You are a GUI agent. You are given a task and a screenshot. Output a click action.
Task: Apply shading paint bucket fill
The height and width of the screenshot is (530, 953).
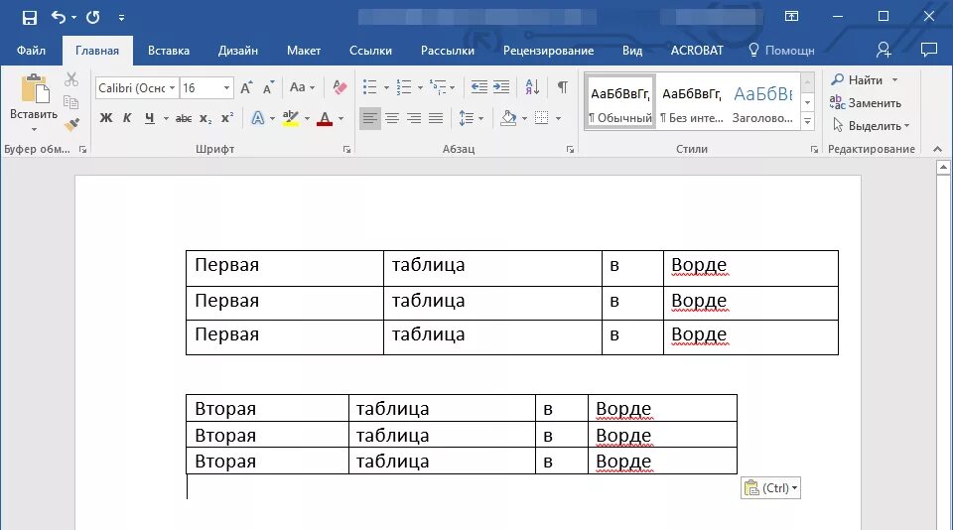coord(508,118)
